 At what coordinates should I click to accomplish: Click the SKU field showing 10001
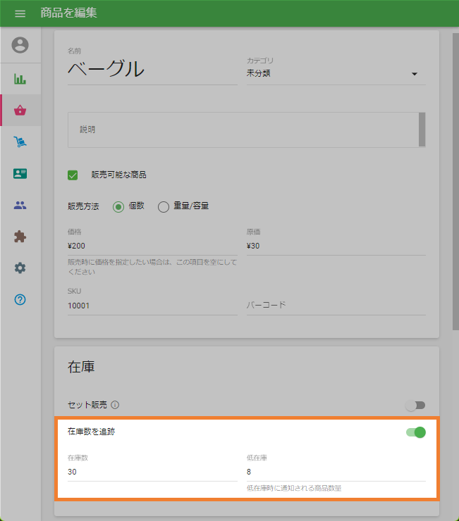pos(152,306)
